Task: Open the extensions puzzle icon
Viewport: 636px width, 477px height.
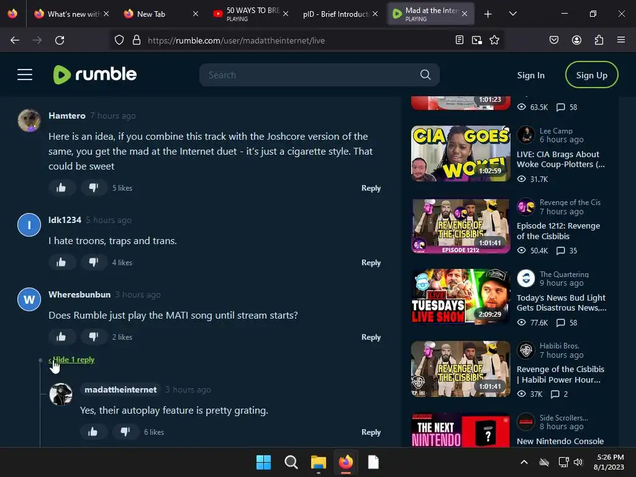Action: (x=599, y=40)
